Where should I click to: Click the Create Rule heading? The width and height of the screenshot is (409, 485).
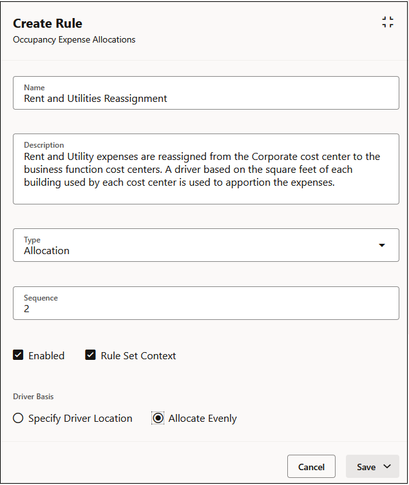pos(48,23)
